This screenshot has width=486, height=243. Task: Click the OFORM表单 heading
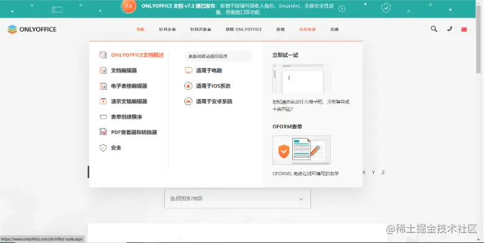(x=287, y=127)
